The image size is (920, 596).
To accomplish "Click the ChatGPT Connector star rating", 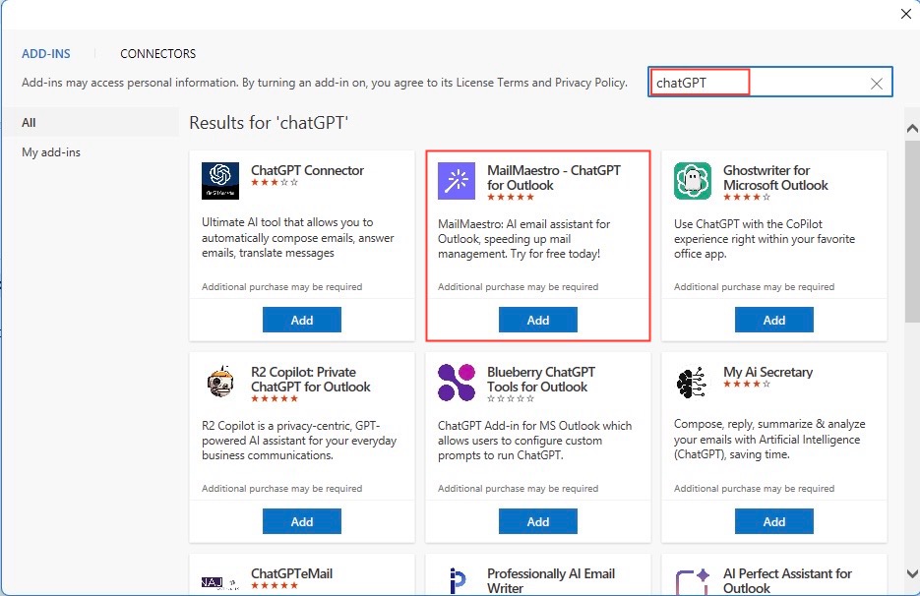I will (x=275, y=182).
